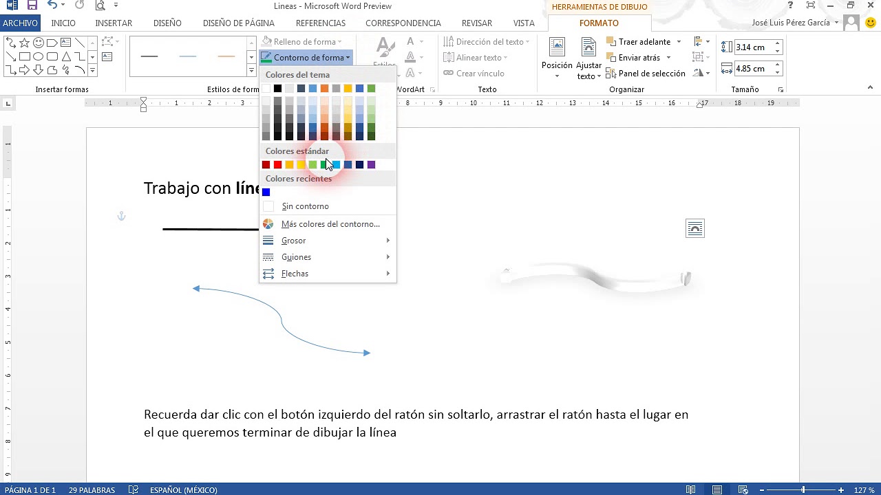Click Enviar atrás button
This screenshot has height=495, width=881.
tap(633, 58)
